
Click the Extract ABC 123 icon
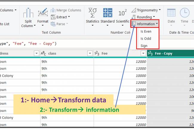[53, 17]
